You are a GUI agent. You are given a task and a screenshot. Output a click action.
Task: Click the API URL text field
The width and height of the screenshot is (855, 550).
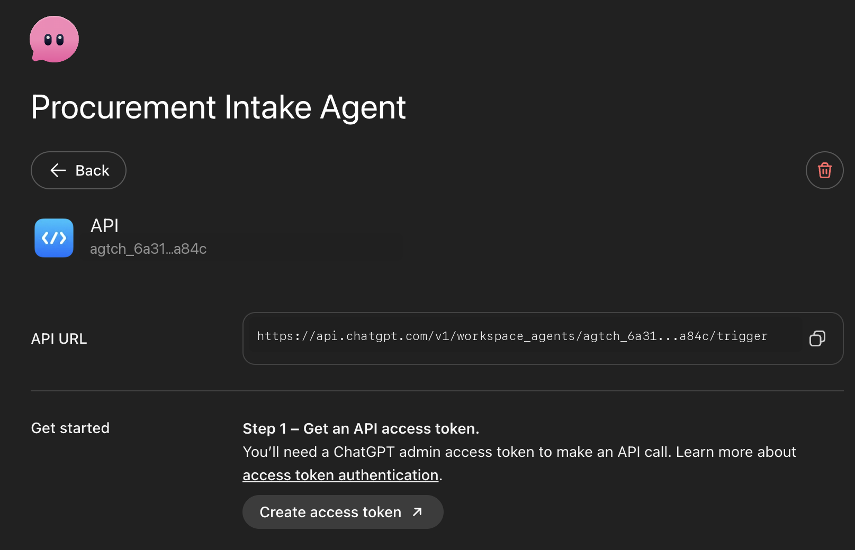point(543,338)
